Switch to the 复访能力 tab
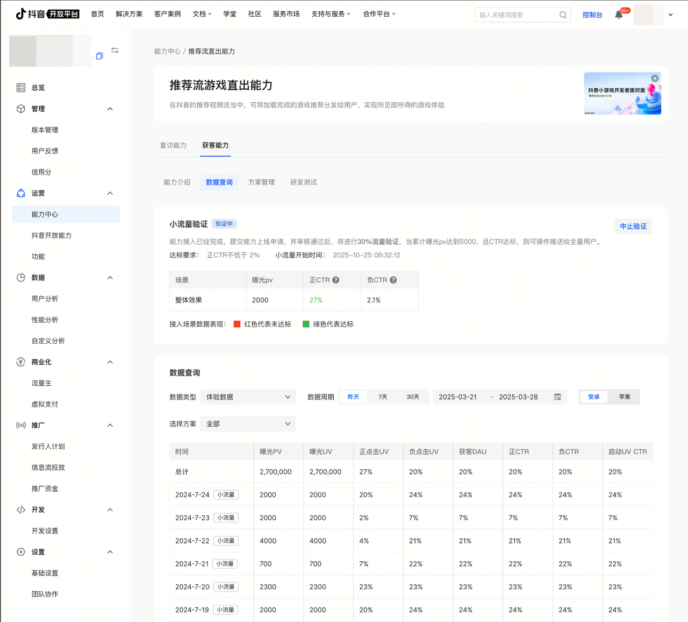Screen dimensions: 688x622 point(173,145)
